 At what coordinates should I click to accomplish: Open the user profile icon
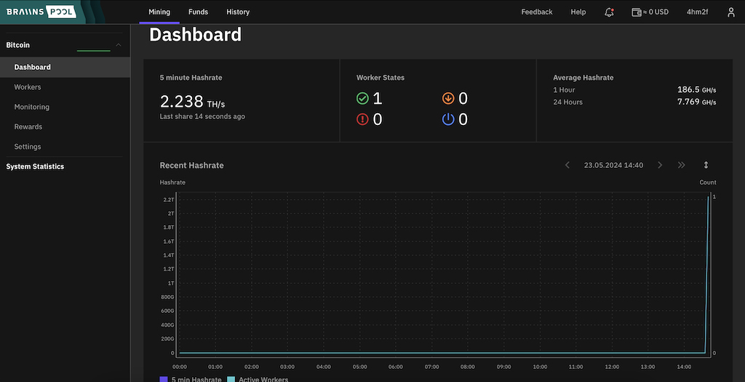[x=731, y=12]
